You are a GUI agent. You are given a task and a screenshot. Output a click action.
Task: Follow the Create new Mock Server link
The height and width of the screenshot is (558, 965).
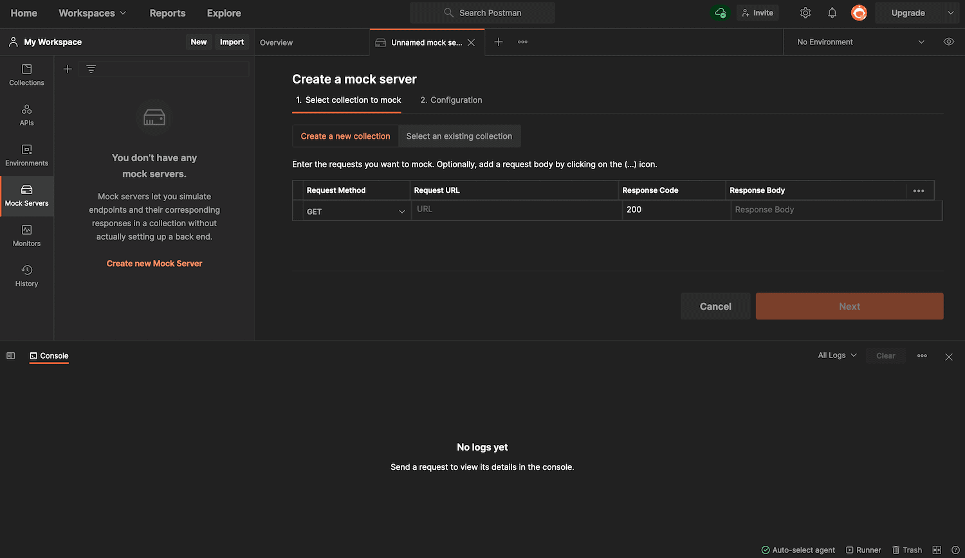point(154,263)
